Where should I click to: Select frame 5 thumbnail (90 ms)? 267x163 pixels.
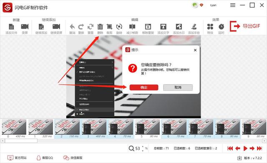pyautogui.click(x=147, y=127)
